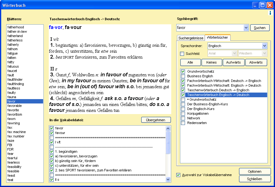This screenshot has height=187, width=275.
Task: Click the vocabulary list scrollbar thumb
Action: [x=168, y=142]
